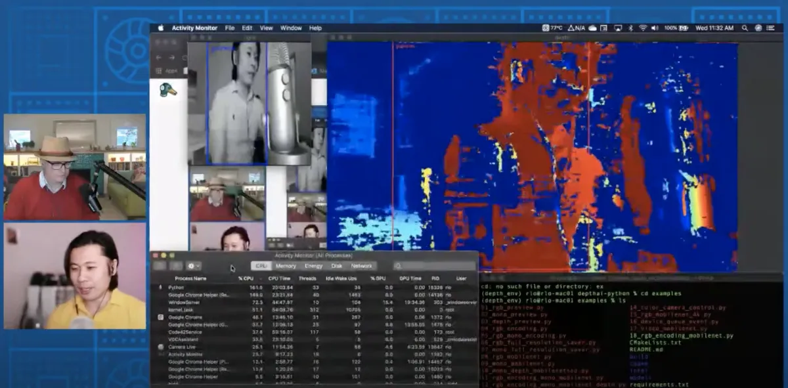This screenshot has height=388, width=788.
Task: Switch to the Memory tab
Action: [286, 266]
